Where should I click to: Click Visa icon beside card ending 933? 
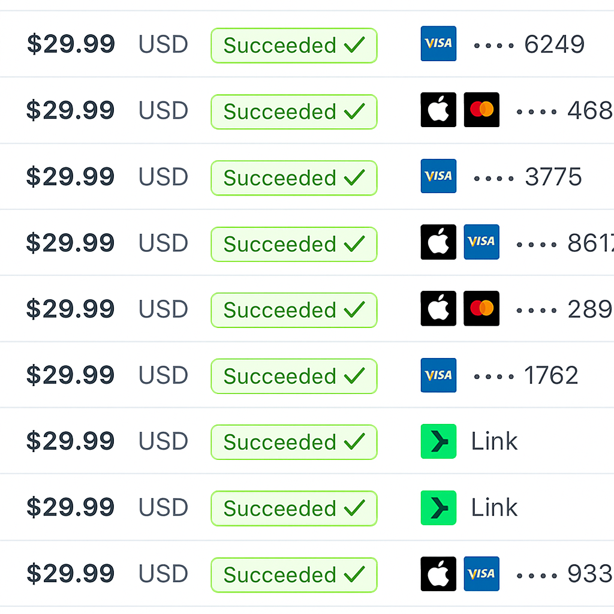pos(481,574)
